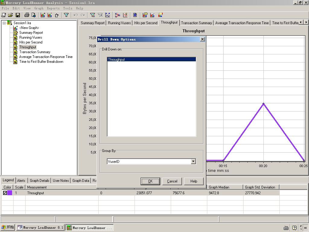Click the tab strip left scroll arrow
The width and height of the screenshot is (309, 232).
(x=301, y=22)
